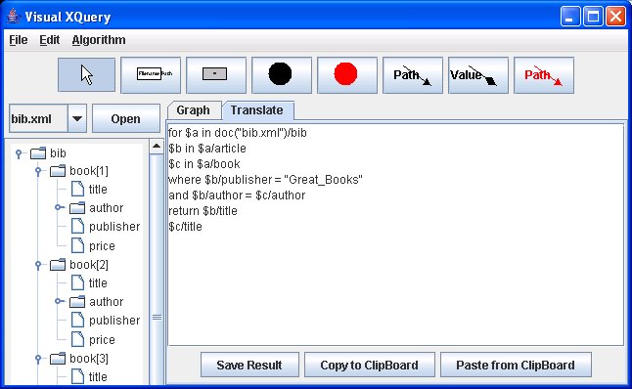Open the Algorithm menu
This screenshot has height=389, width=632.
(x=99, y=40)
